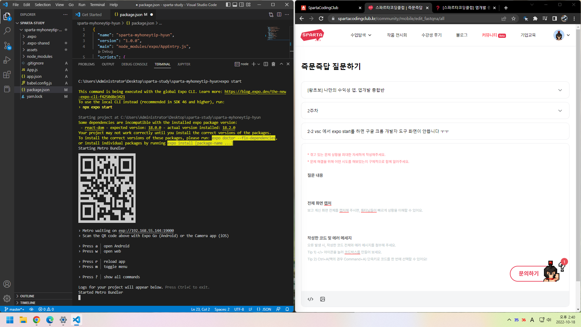Open the Manage gear in VS Code
The width and height of the screenshot is (581, 327).
7,299
